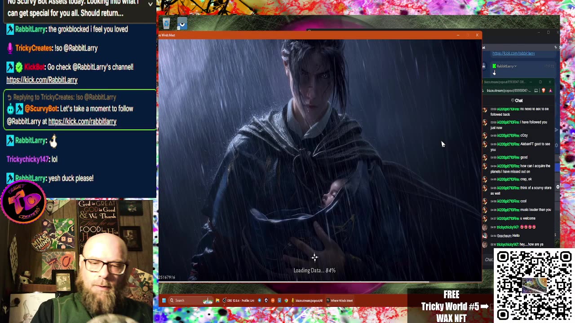Open the desktop shortcut beside Recycle Bin
Viewport: 575px width, 323px height.
[182, 23]
